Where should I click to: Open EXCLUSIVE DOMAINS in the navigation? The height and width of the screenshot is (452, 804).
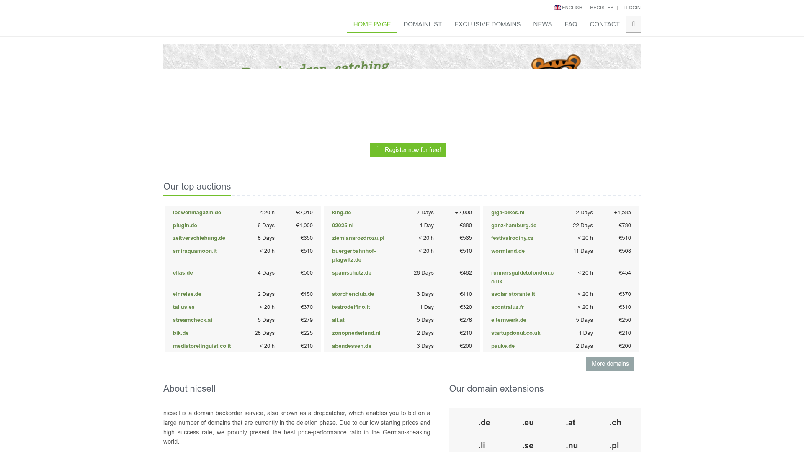coord(487,24)
